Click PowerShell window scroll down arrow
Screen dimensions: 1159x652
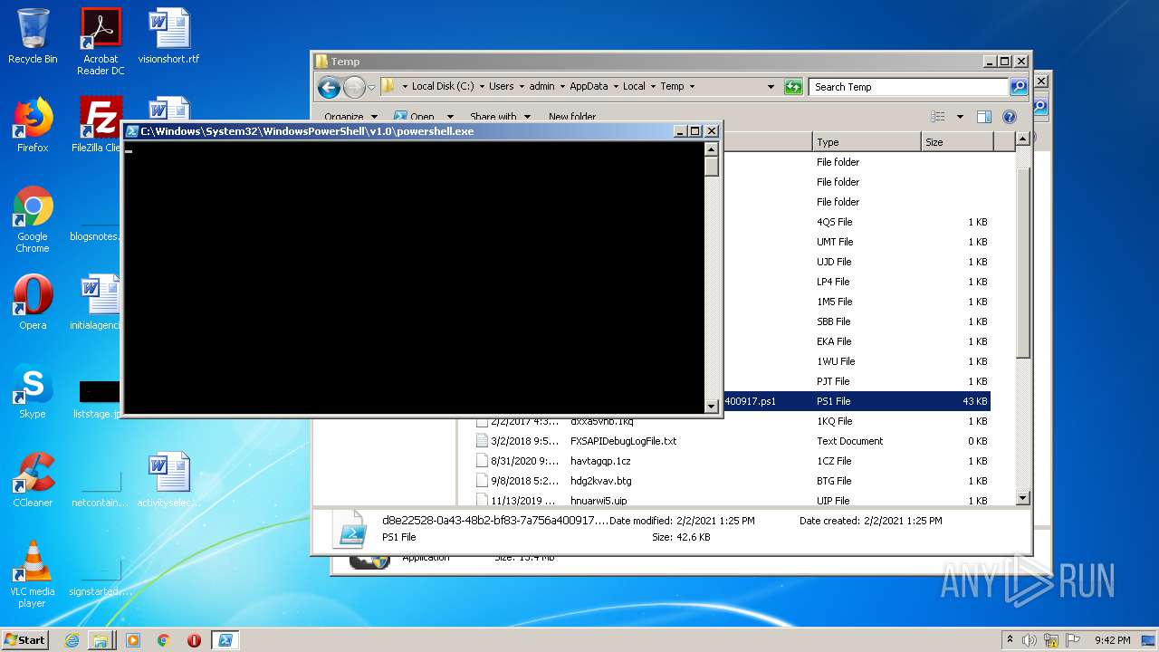click(x=712, y=407)
